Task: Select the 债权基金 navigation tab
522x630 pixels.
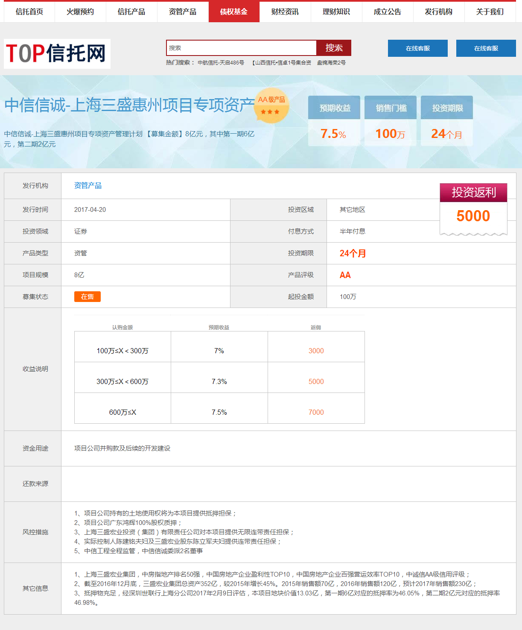Action: click(234, 12)
